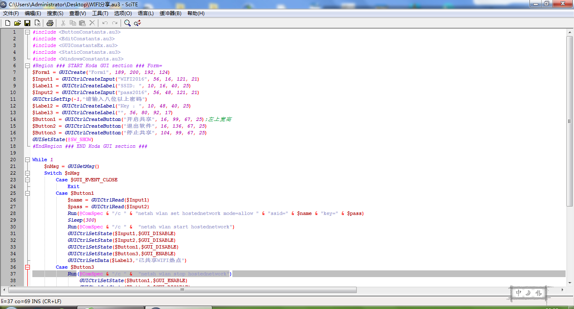Close the current document icon

pyautogui.click(x=37, y=23)
